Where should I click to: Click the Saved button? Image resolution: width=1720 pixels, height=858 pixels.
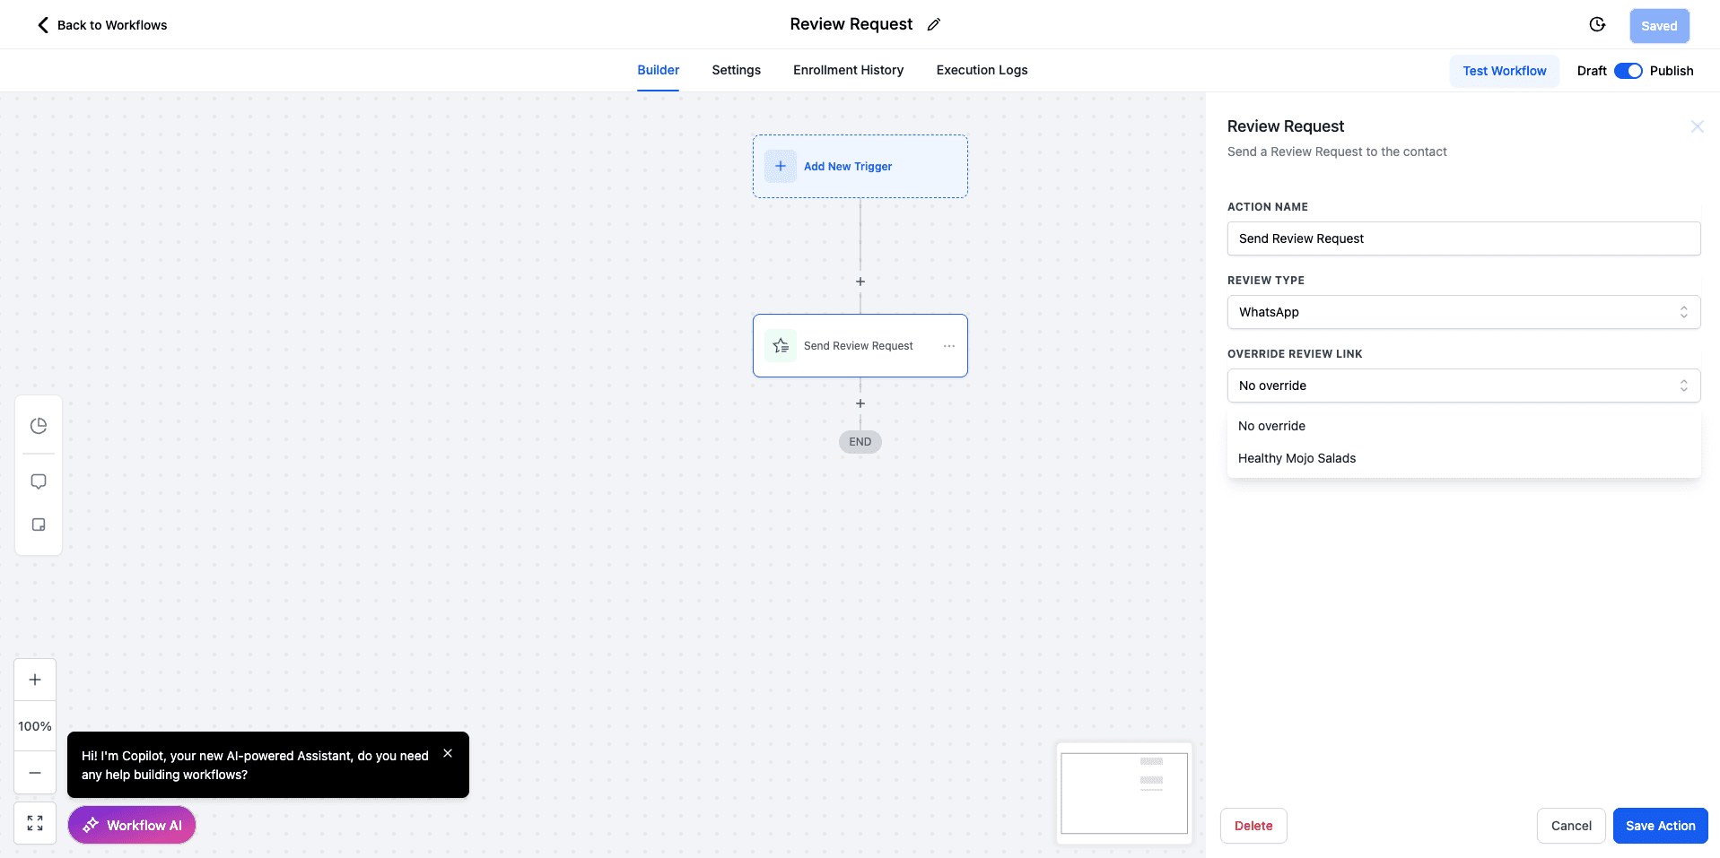point(1660,26)
